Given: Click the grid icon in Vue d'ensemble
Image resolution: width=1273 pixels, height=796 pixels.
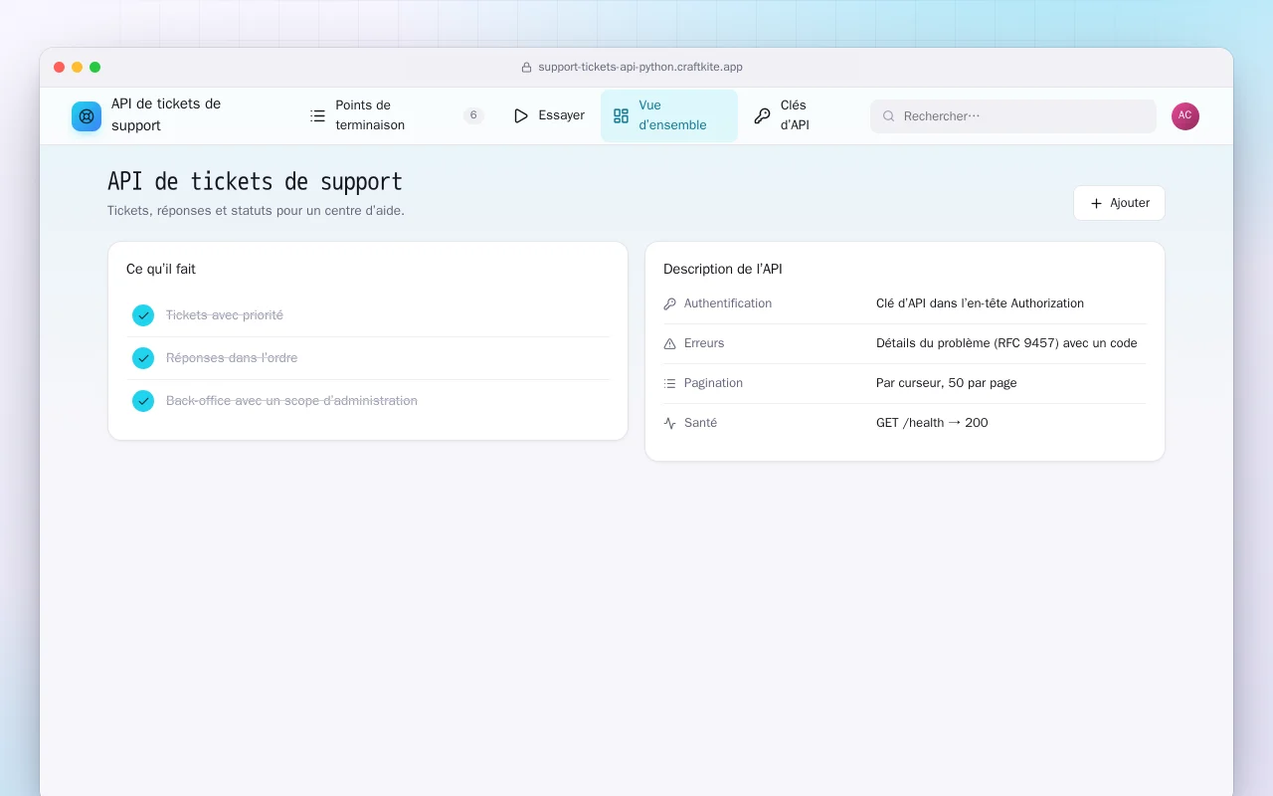Looking at the screenshot, I should 621,115.
